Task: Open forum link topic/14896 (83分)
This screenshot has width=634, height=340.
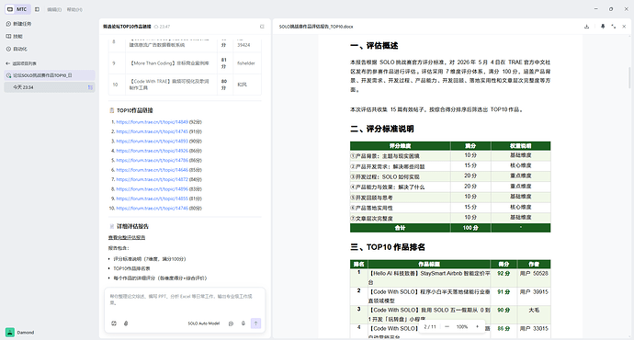Action: pos(152,189)
